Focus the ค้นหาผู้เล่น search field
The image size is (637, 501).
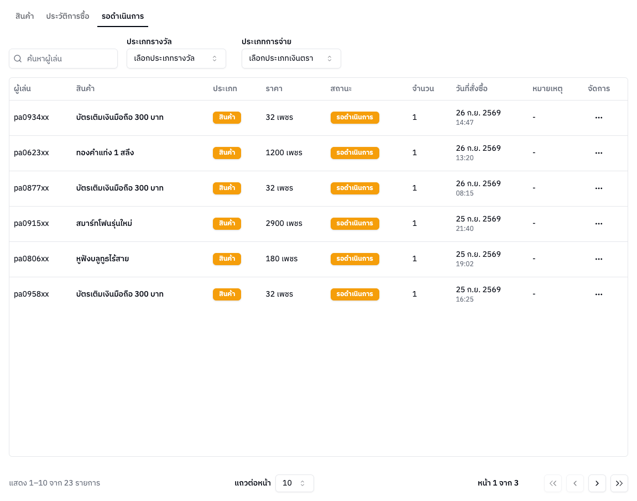coord(64,59)
